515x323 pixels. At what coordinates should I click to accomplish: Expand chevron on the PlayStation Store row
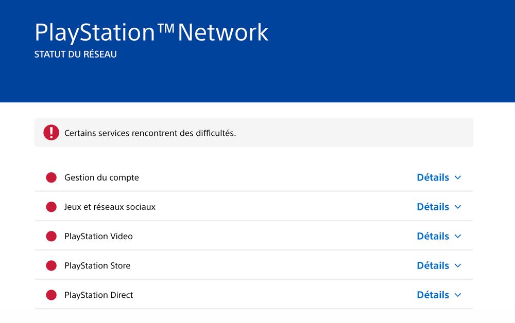(x=458, y=265)
